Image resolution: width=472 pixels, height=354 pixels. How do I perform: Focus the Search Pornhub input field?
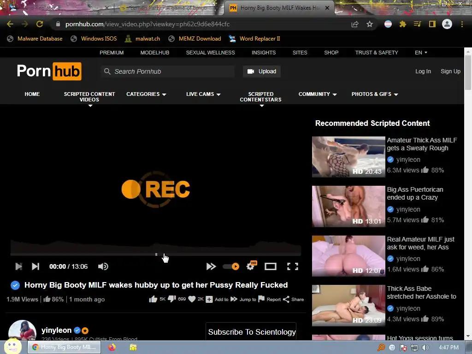[168, 71]
